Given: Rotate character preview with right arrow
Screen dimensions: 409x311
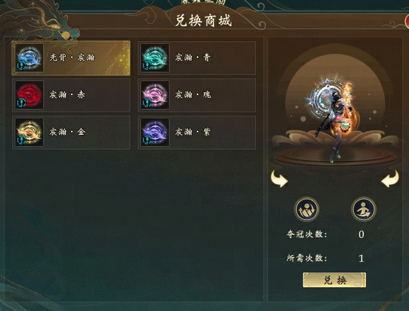Looking at the screenshot, I should coord(390,179).
